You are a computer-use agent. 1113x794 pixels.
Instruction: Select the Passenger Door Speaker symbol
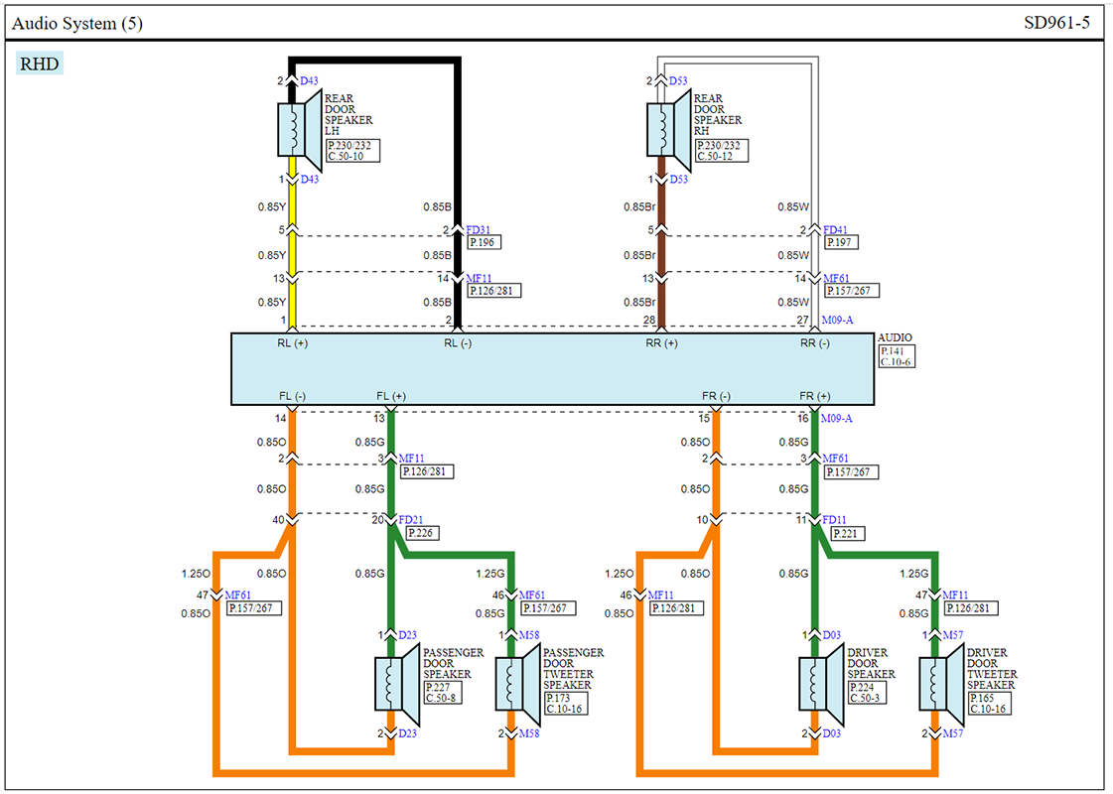click(x=397, y=684)
